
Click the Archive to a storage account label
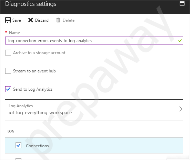click(x=39, y=53)
